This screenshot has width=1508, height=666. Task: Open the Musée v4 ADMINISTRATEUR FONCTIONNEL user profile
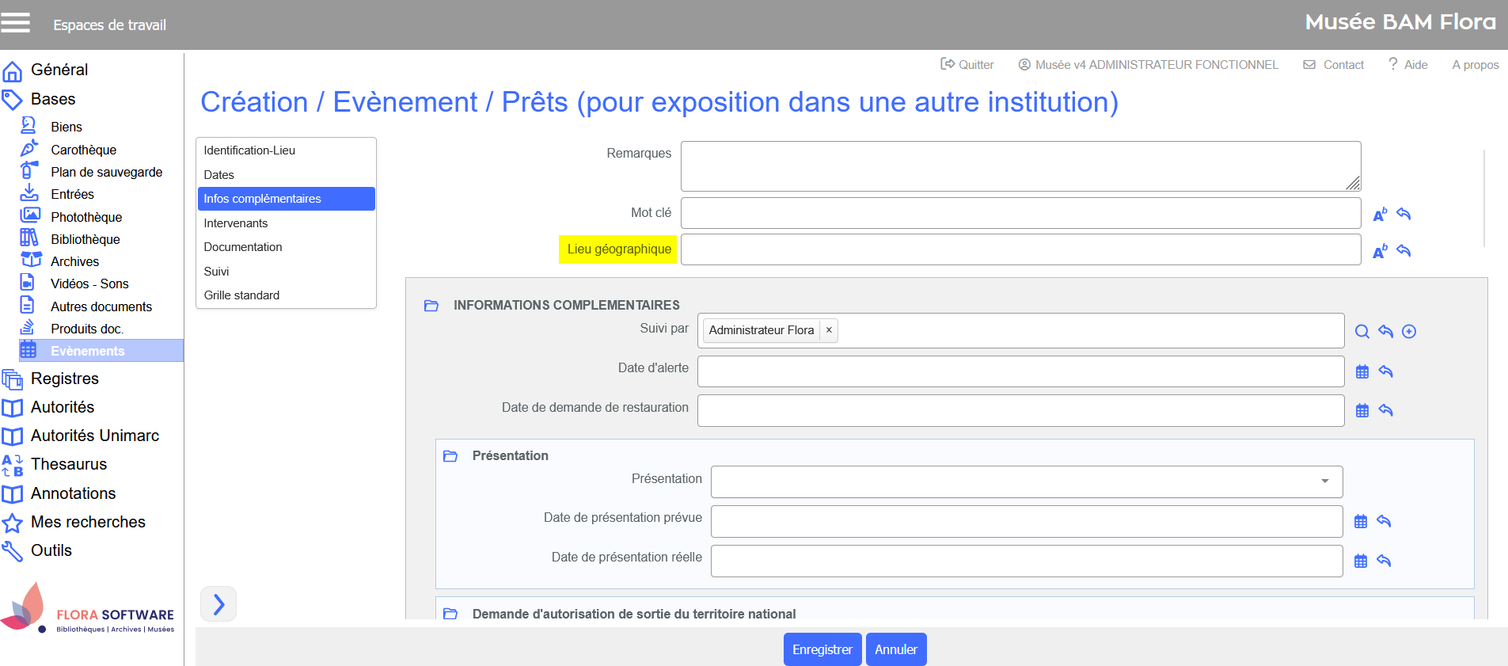tap(1148, 65)
